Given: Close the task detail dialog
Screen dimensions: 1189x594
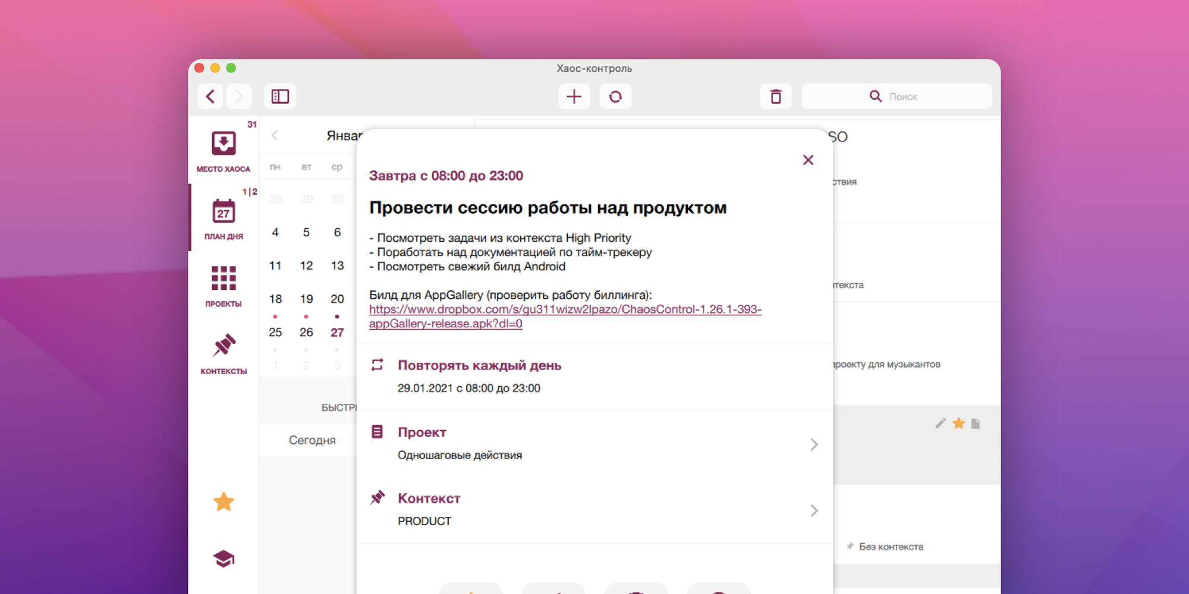Looking at the screenshot, I should pos(808,160).
